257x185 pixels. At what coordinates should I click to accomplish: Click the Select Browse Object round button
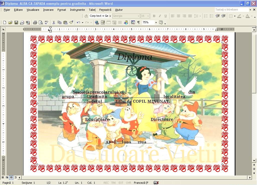pyautogui.click(x=254, y=169)
